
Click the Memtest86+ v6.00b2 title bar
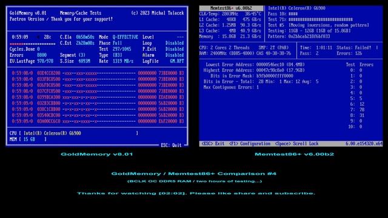pos(231,8)
